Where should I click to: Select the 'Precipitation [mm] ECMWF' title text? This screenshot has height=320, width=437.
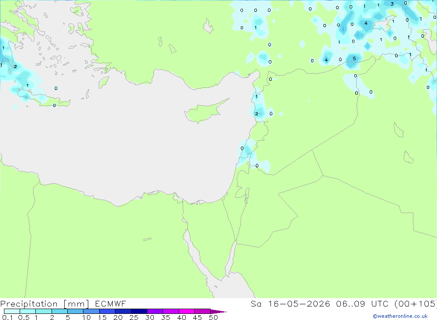point(63,303)
